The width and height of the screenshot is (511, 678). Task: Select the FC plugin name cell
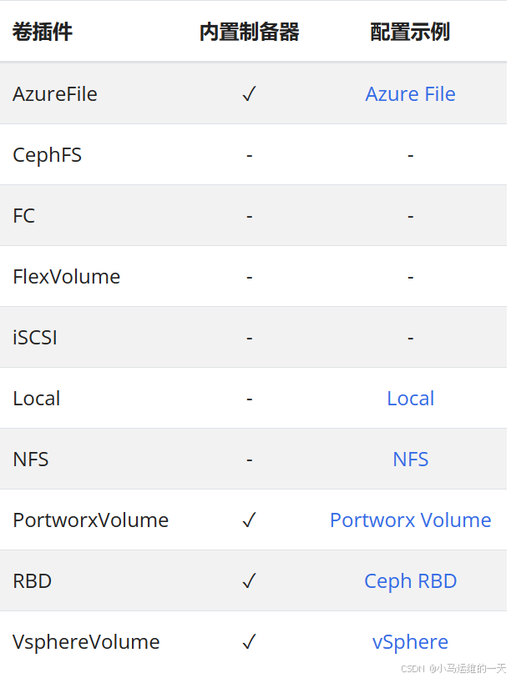click(24, 216)
